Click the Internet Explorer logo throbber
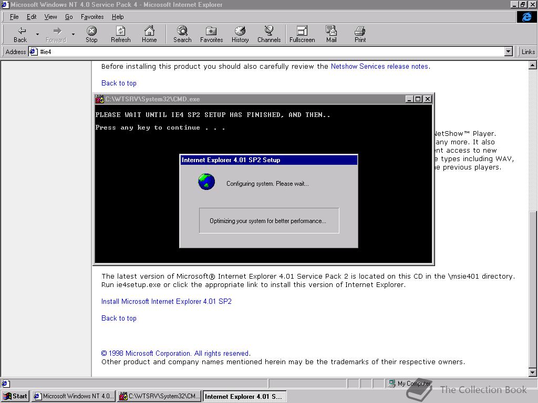The height and width of the screenshot is (403, 538). [526, 17]
